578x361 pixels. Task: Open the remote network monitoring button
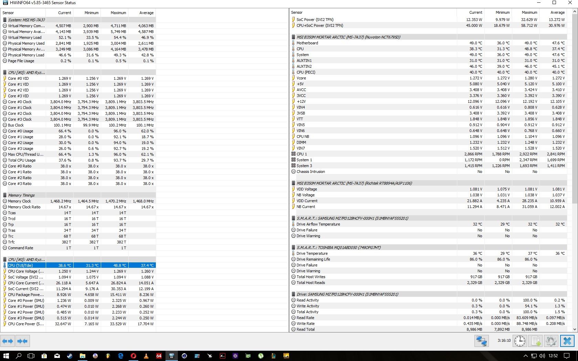(x=481, y=341)
